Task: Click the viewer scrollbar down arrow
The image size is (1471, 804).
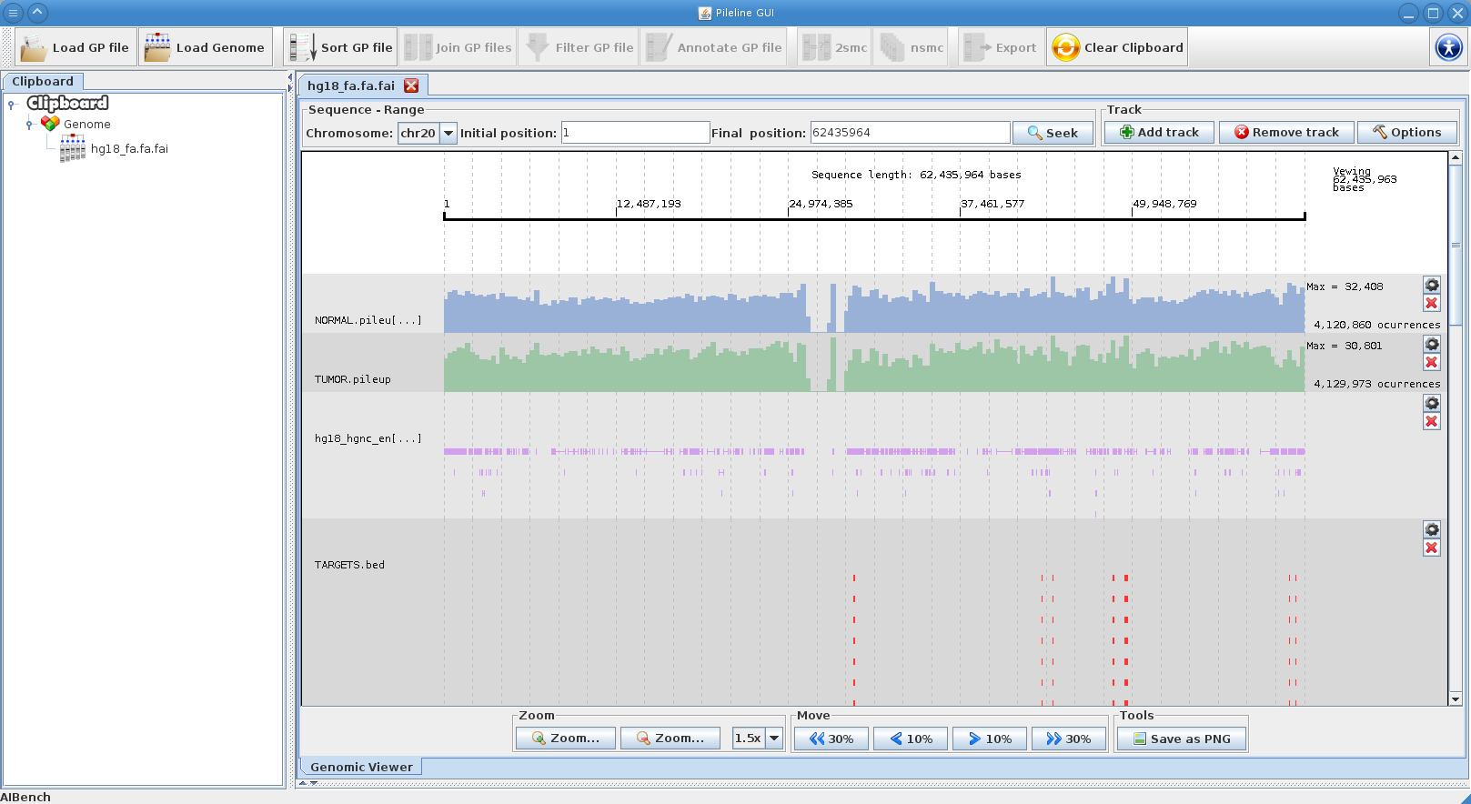Action: (1456, 699)
